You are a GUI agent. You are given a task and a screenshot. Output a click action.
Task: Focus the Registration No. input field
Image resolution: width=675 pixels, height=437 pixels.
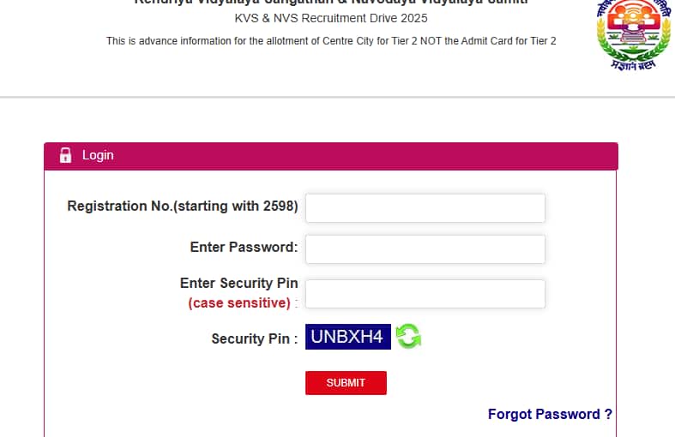click(x=425, y=208)
